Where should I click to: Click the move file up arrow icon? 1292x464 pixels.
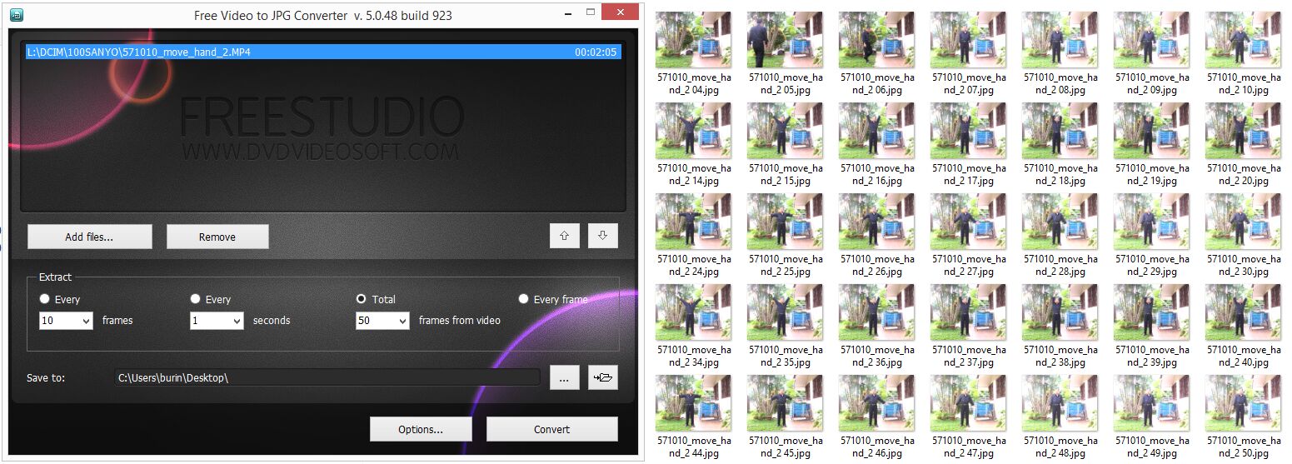tap(564, 237)
